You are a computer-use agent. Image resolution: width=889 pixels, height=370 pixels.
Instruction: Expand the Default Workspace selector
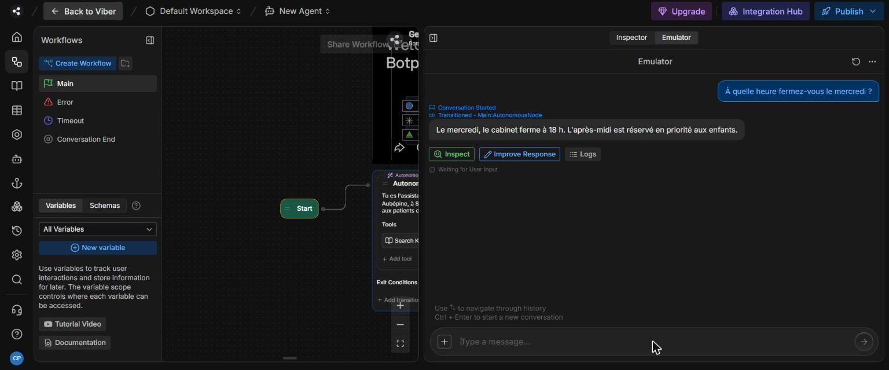pos(193,11)
